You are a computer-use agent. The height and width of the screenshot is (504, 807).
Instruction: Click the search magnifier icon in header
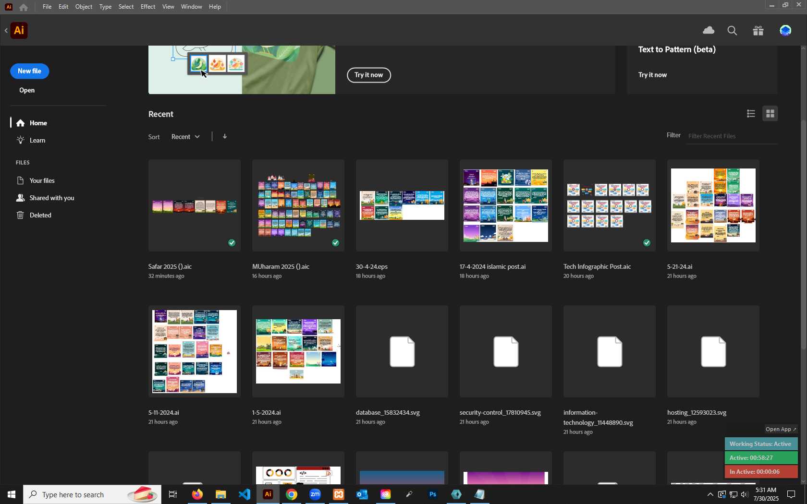(x=732, y=31)
